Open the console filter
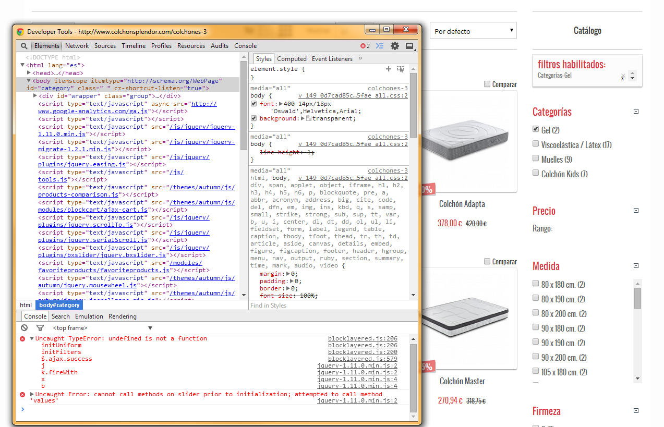The height and width of the screenshot is (427, 664). [40, 328]
